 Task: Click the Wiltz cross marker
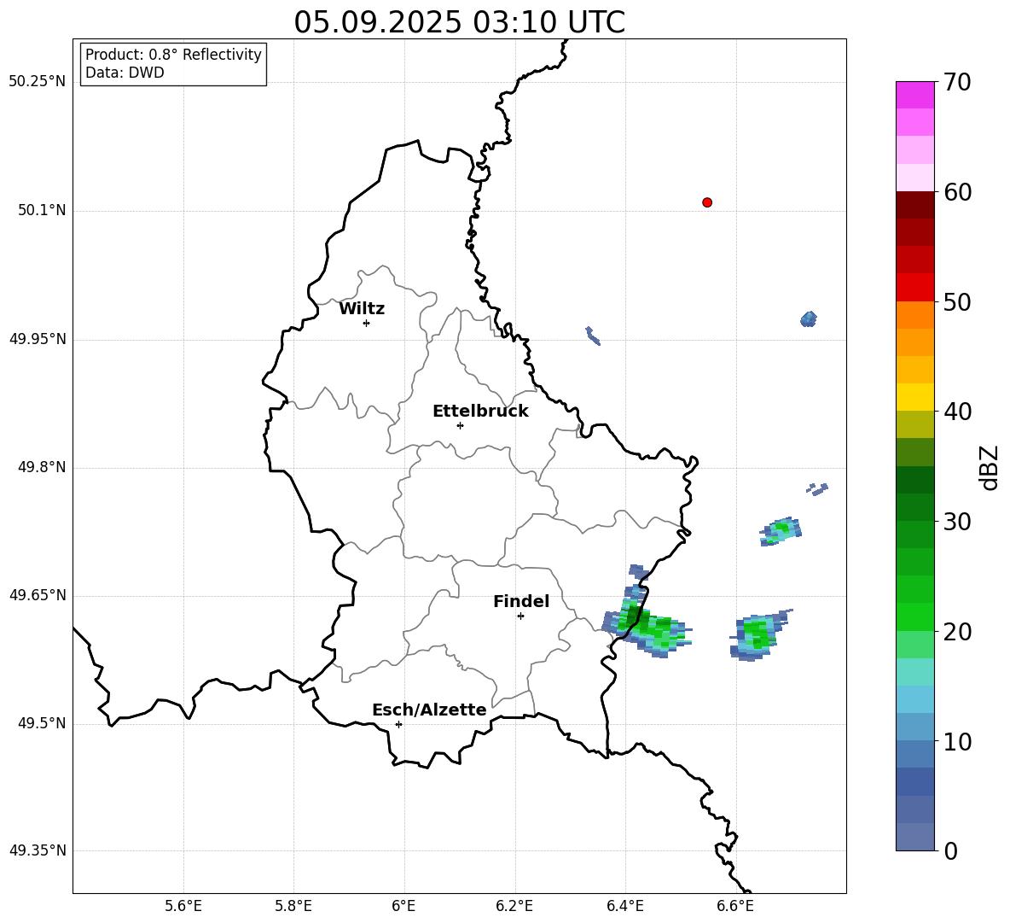coord(366,323)
